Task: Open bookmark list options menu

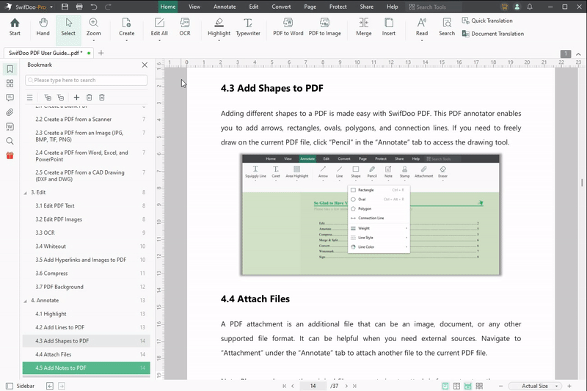Action: [29, 98]
